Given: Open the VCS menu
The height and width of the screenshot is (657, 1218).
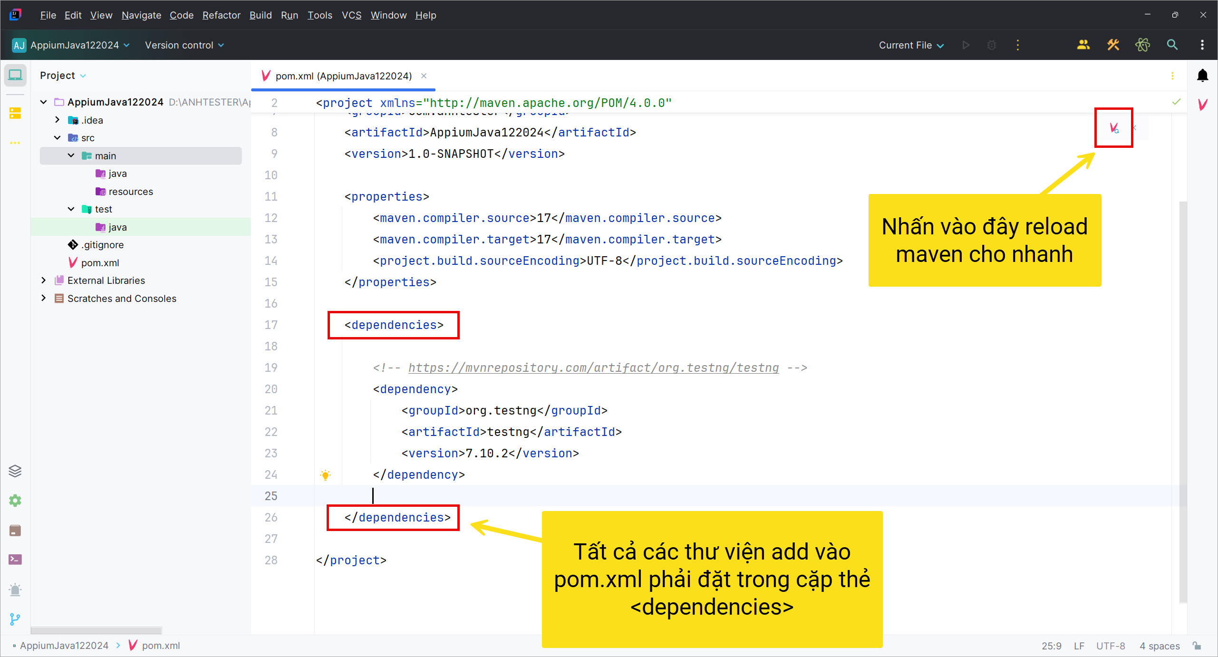Looking at the screenshot, I should pyautogui.click(x=351, y=15).
